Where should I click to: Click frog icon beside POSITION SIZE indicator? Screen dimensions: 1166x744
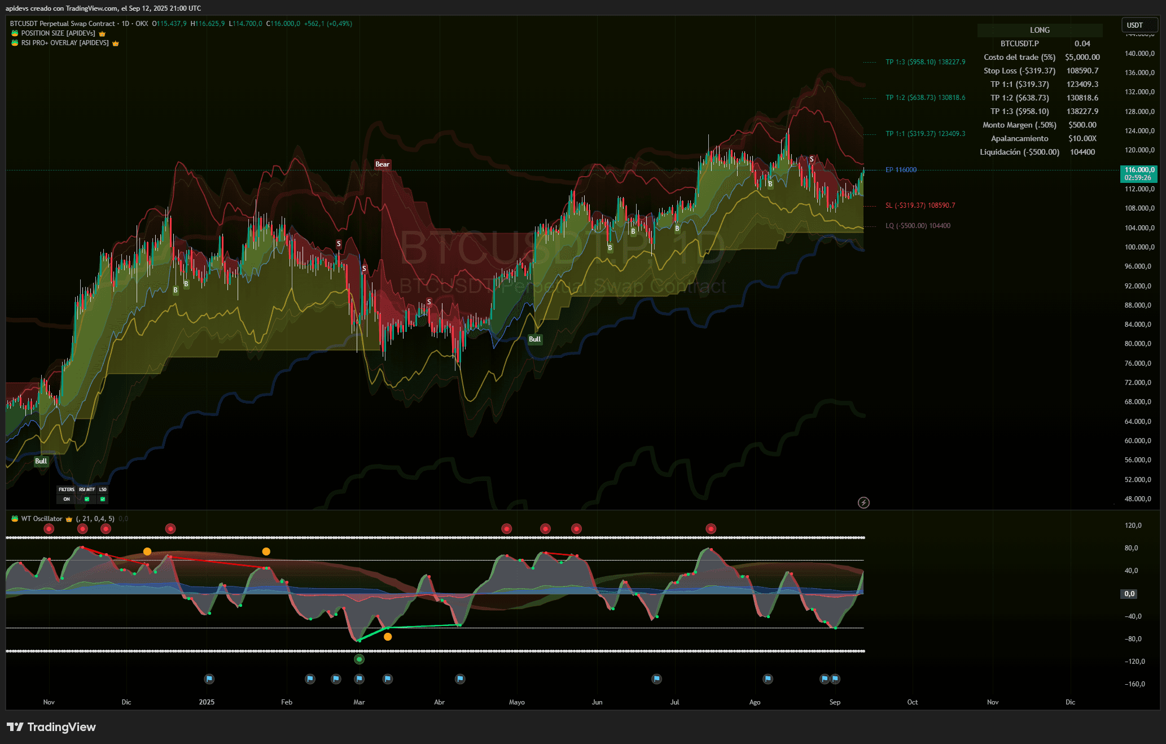[x=15, y=33]
